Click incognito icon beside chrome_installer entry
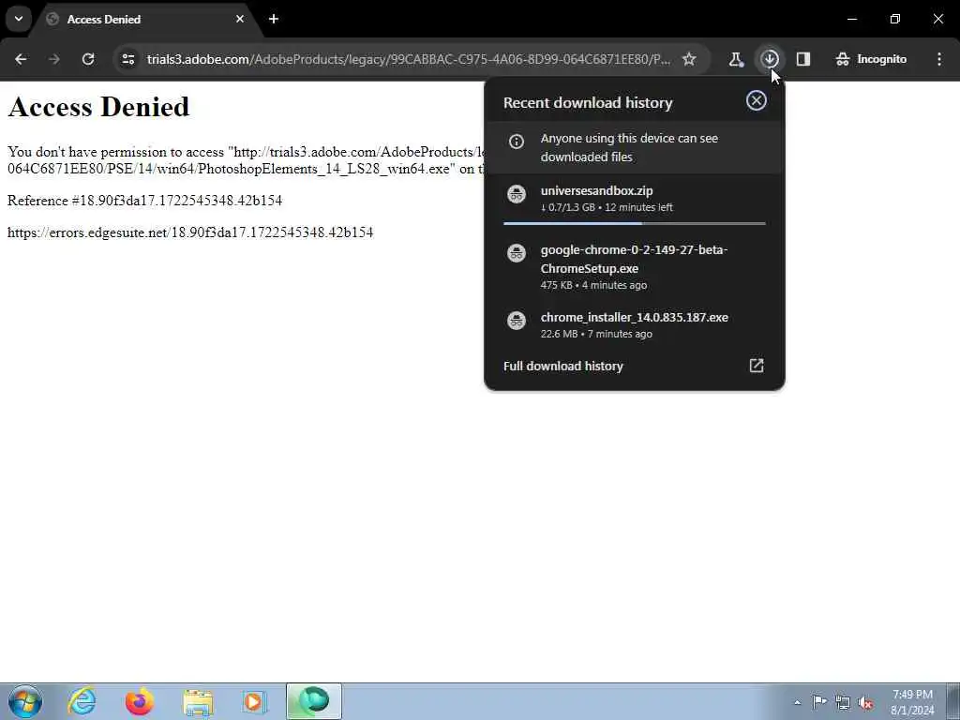The width and height of the screenshot is (960, 720). pyautogui.click(x=517, y=321)
